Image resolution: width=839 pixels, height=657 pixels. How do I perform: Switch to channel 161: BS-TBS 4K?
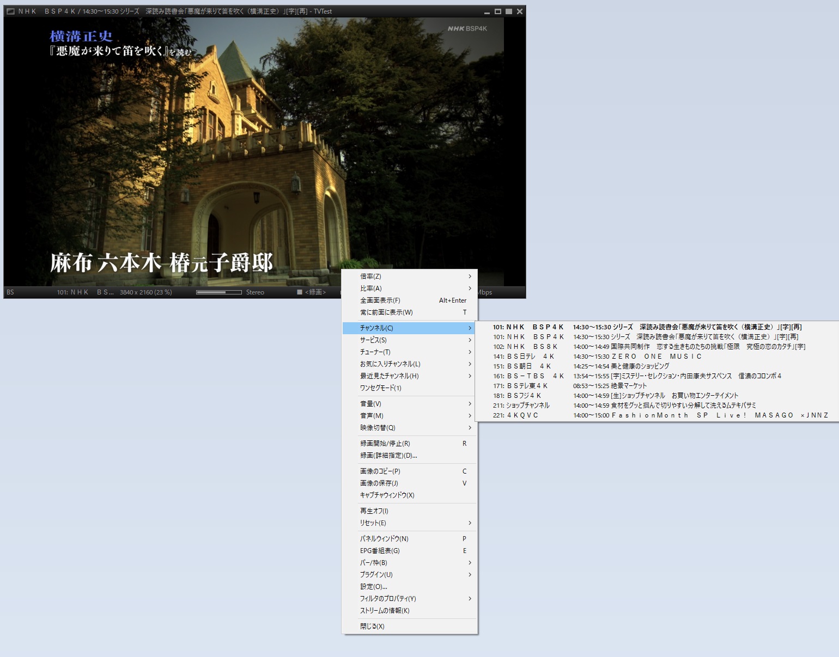pyautogui.click(x=656, y=376)
